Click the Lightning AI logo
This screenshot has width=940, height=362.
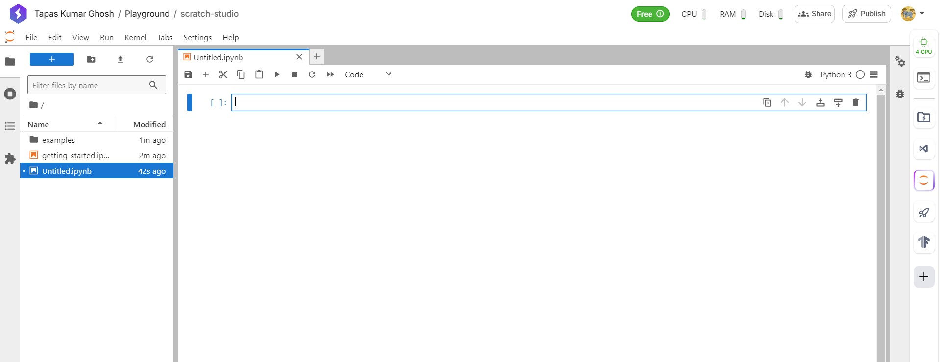(x=18, y=14)
